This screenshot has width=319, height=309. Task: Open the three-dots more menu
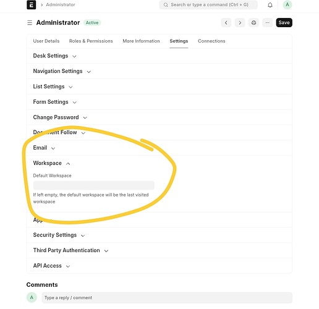pos(268,23)
